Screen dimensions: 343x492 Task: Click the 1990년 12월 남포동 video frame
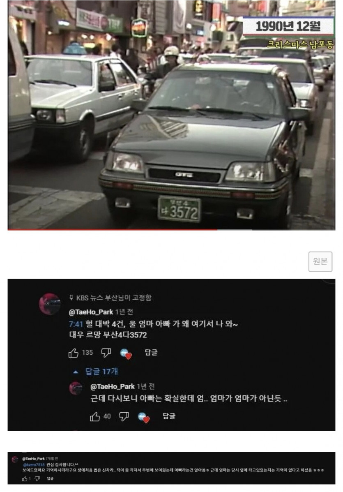[171, 115]
